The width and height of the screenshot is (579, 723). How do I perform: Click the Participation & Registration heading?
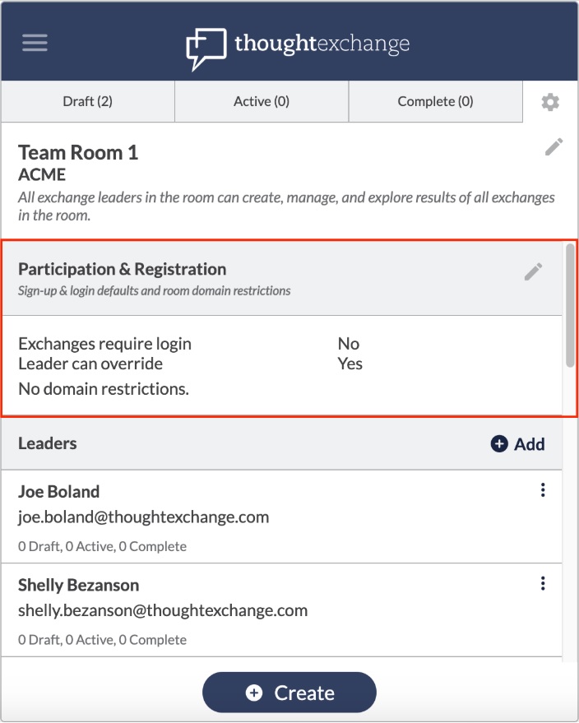123,269
